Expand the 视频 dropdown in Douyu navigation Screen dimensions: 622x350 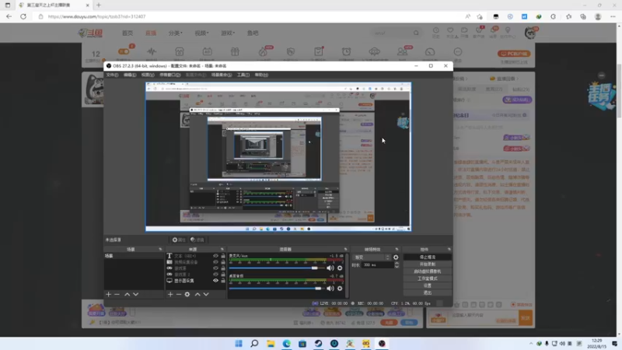coord(201,33)
